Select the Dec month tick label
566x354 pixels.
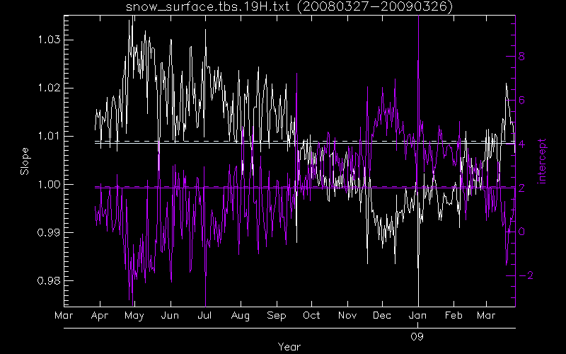382,315
